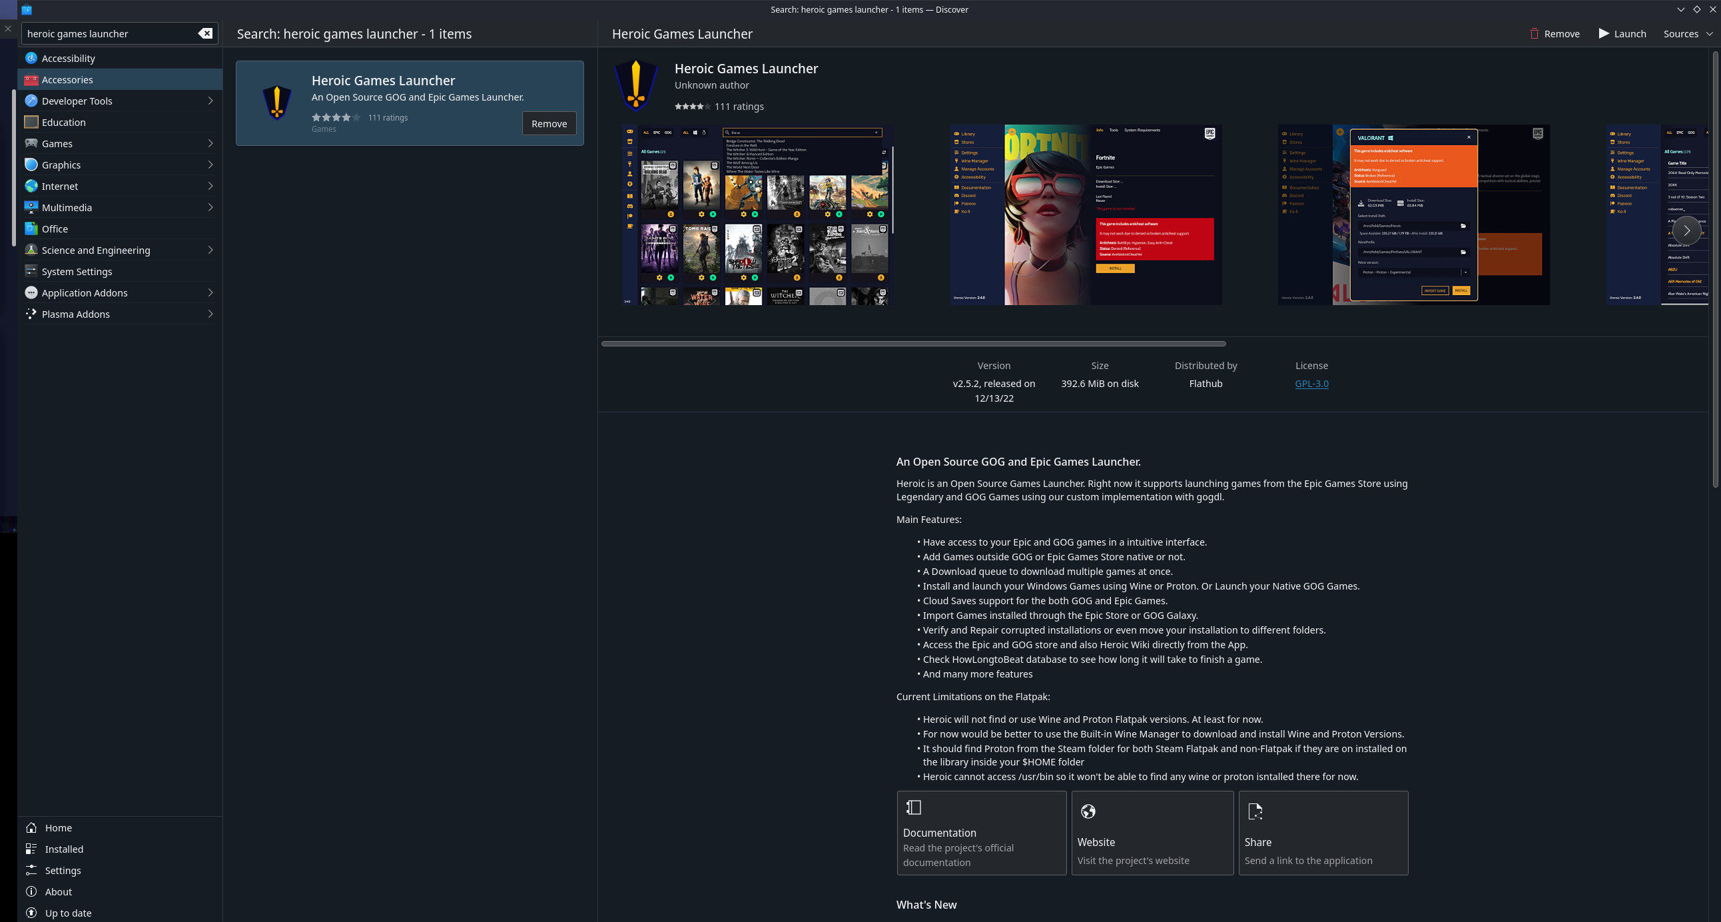Click the GPL-3.0 license link
This screenshot has height=922, width=1721.
pos(1311,382)
